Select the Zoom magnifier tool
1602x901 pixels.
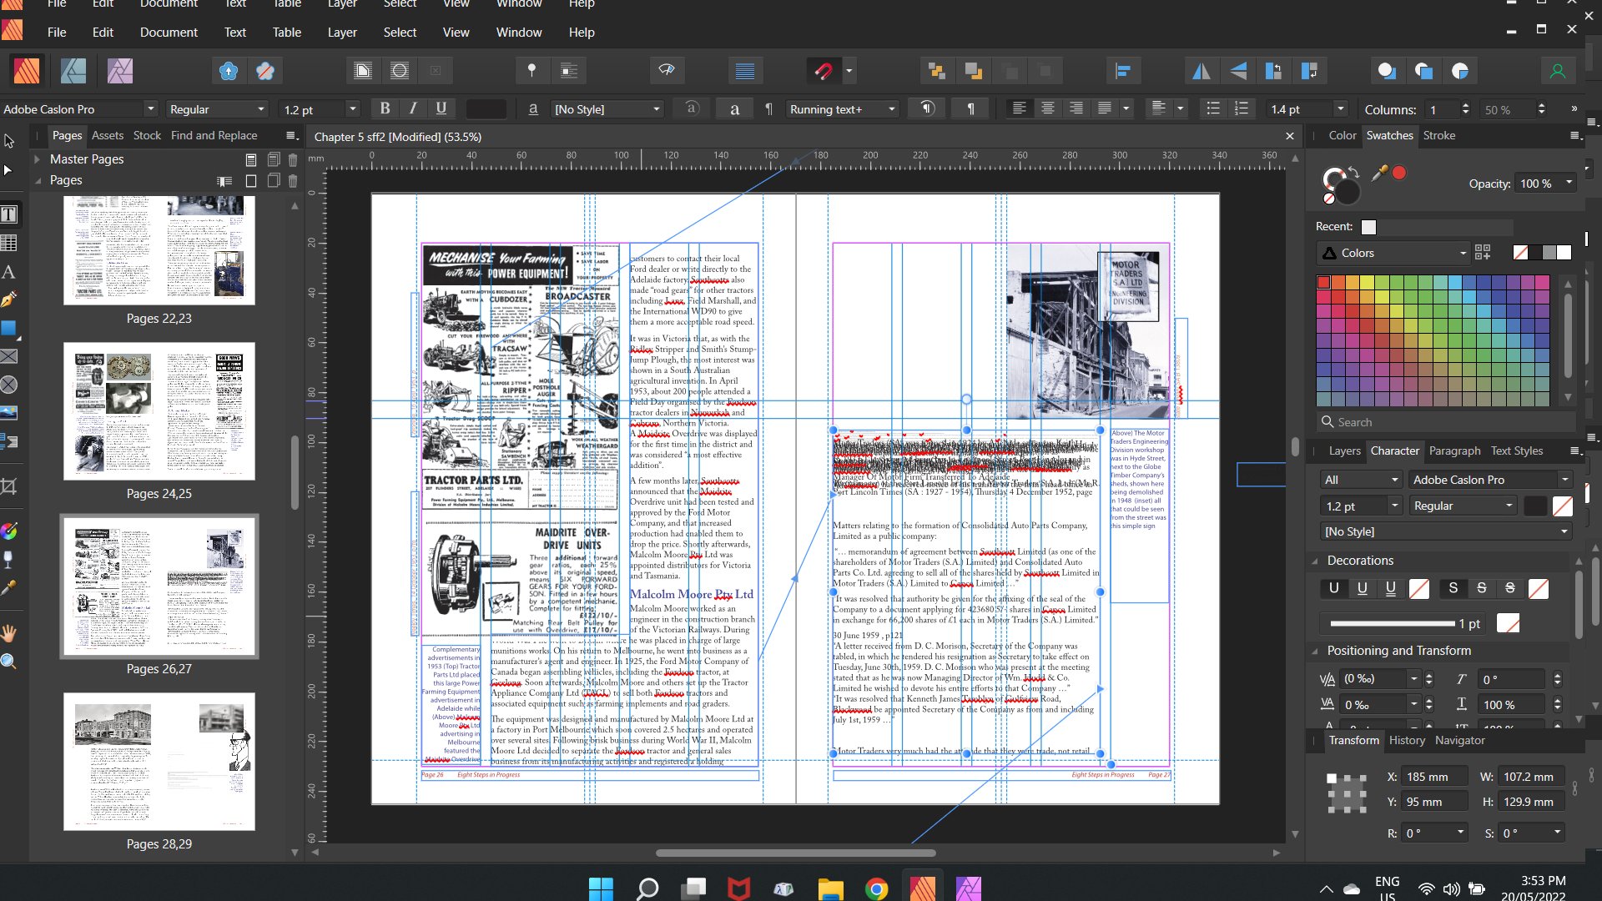tap(9, 662)
